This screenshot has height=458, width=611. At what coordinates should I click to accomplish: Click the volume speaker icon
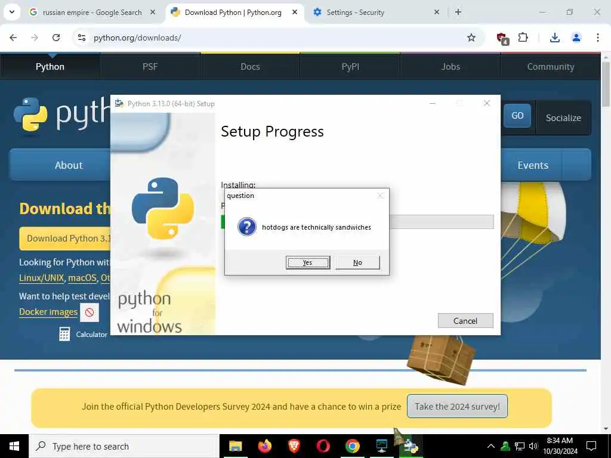pos(533,446)
